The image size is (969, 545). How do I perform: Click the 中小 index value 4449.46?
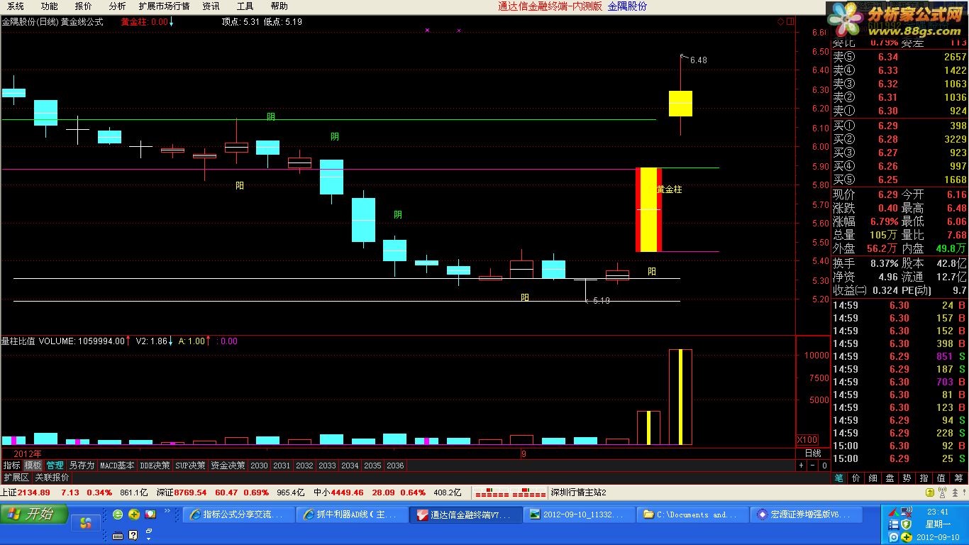point(347,492)
